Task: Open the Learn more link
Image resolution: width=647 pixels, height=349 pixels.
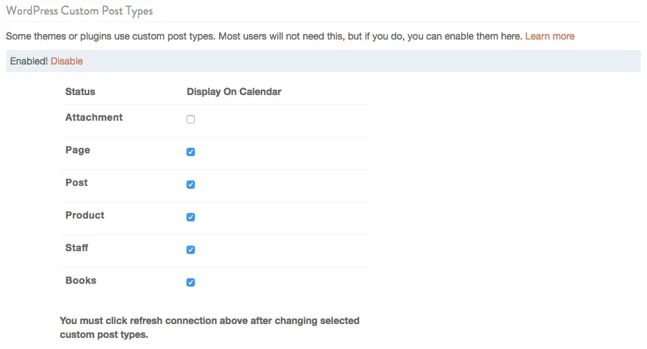Action: (550, 36)
